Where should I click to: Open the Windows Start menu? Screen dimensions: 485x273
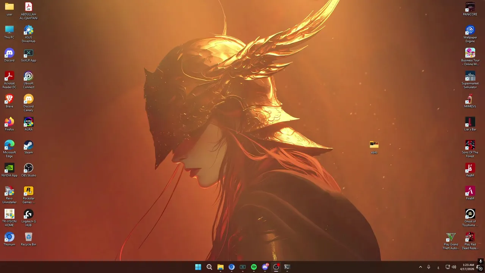[198, 267]
